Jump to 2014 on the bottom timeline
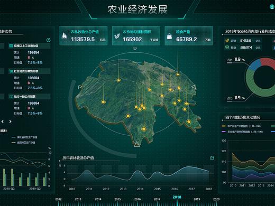Image resolution: width=275 pixels, height=206 pixels. tap(98, 199)
